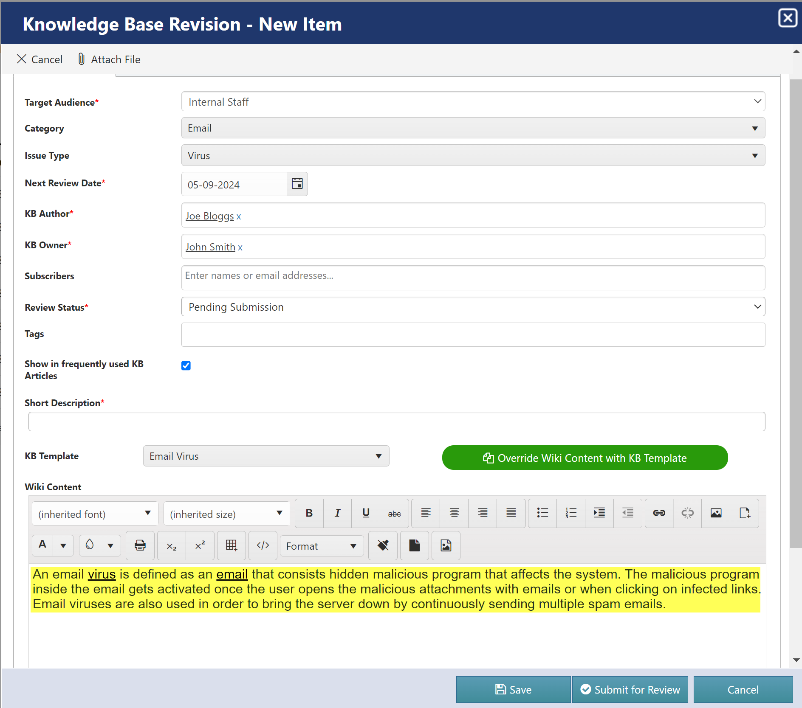Open the background color picker drop icon
The height and width of the screenshot is (708, 802).
[90, 545]
